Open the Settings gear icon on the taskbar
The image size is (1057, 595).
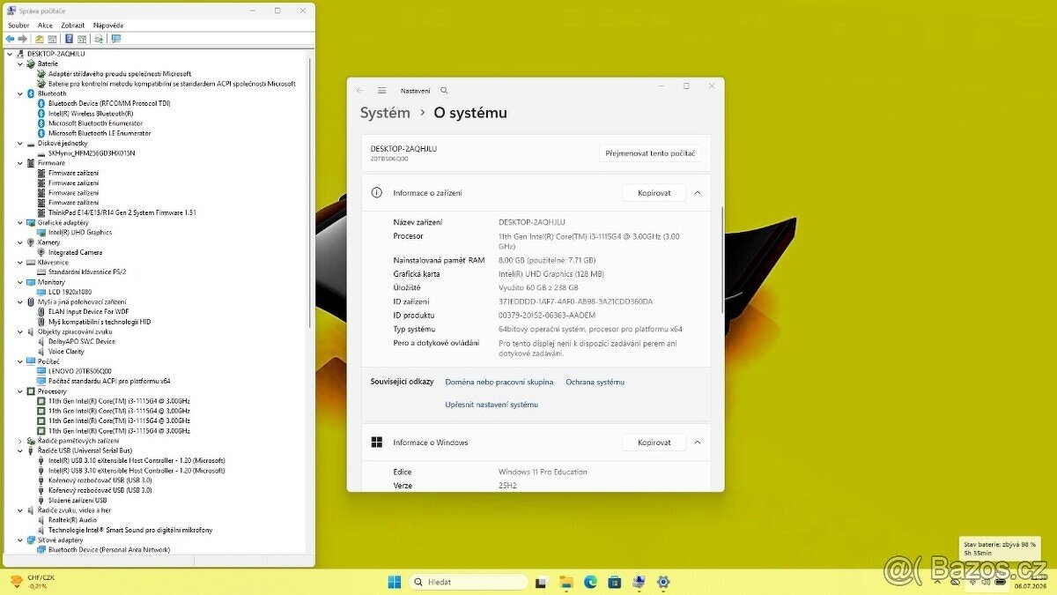point(663,582)
